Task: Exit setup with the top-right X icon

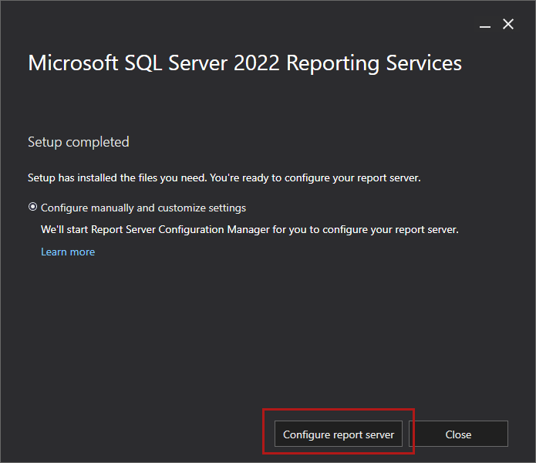Action: pyautogui.click(x=508, y=25)
